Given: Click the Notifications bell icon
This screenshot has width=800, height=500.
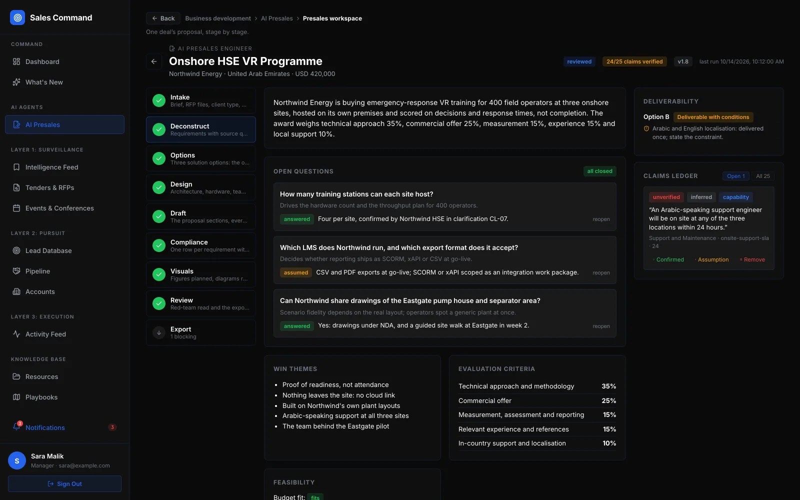Looking at the screenshot, I should tap(16, 427).
